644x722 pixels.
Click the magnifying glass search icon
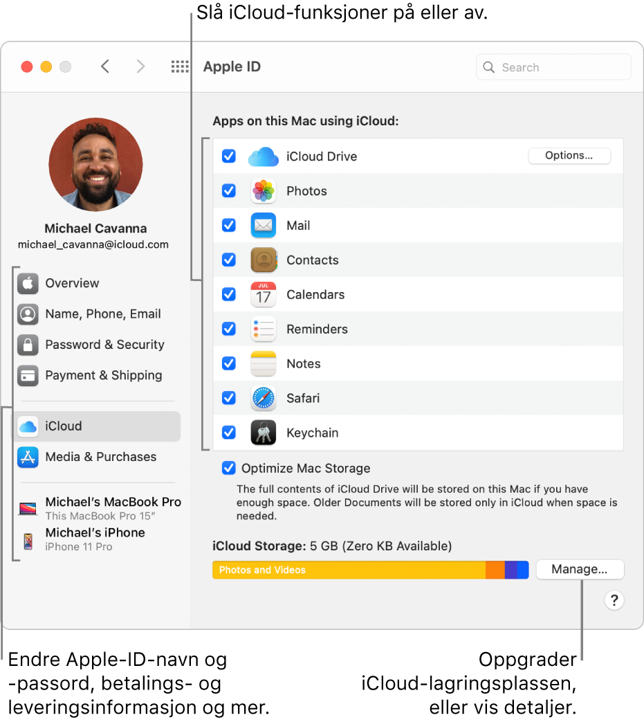click(488, 67)
